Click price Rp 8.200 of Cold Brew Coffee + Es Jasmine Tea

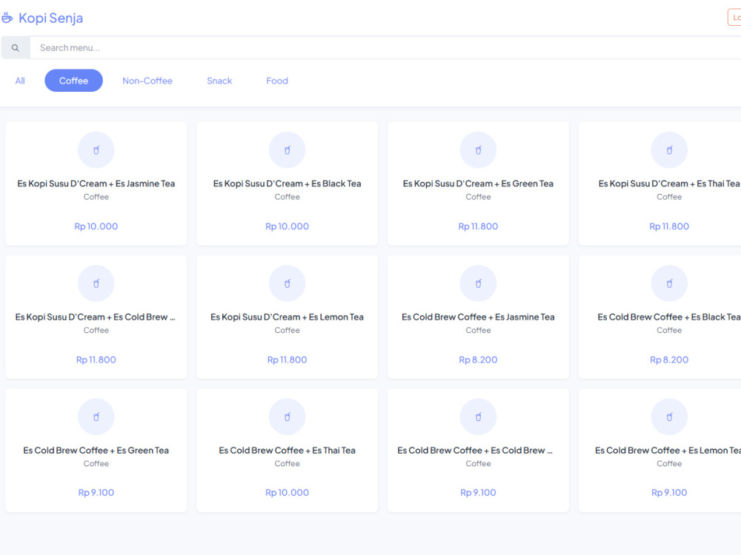point(478,360)
